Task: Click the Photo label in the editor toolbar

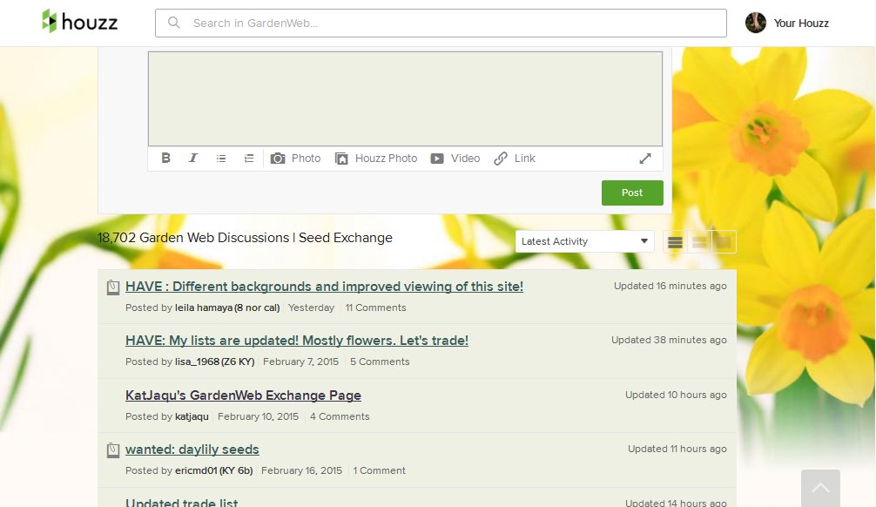Action: 307,159
